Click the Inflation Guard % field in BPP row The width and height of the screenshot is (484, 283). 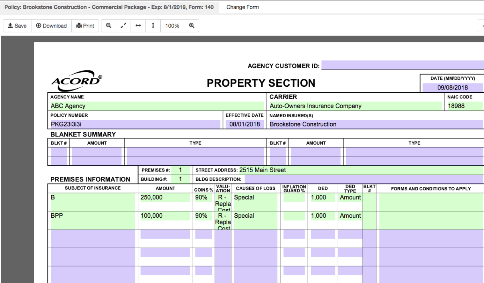point(294,216)
